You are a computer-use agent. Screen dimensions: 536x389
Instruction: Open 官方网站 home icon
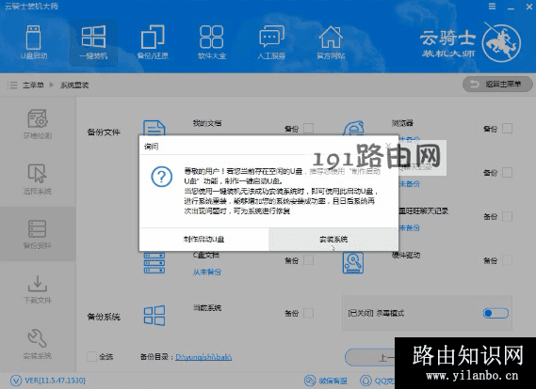coord(331,41)
